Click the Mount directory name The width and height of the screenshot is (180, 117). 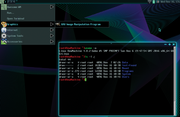(125, 68)
